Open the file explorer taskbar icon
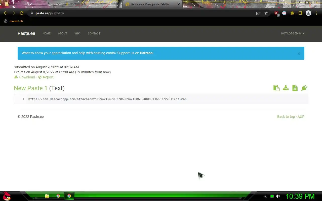 tap(47, 196)
